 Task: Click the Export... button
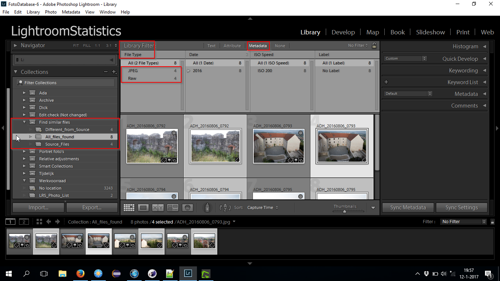(92, 207)
